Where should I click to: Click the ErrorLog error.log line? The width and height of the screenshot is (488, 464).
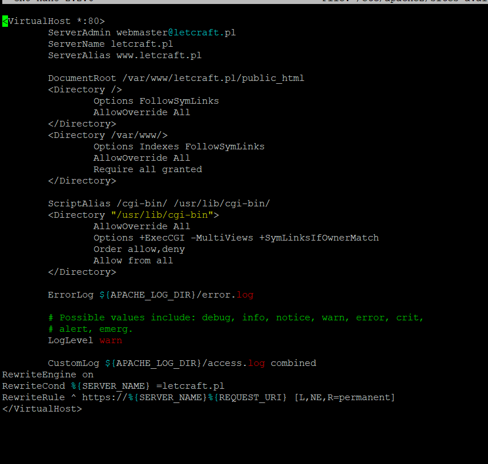[150, 295]
